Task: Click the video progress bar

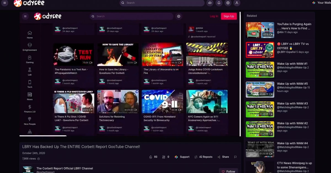Action: click(x=130, y=136)
